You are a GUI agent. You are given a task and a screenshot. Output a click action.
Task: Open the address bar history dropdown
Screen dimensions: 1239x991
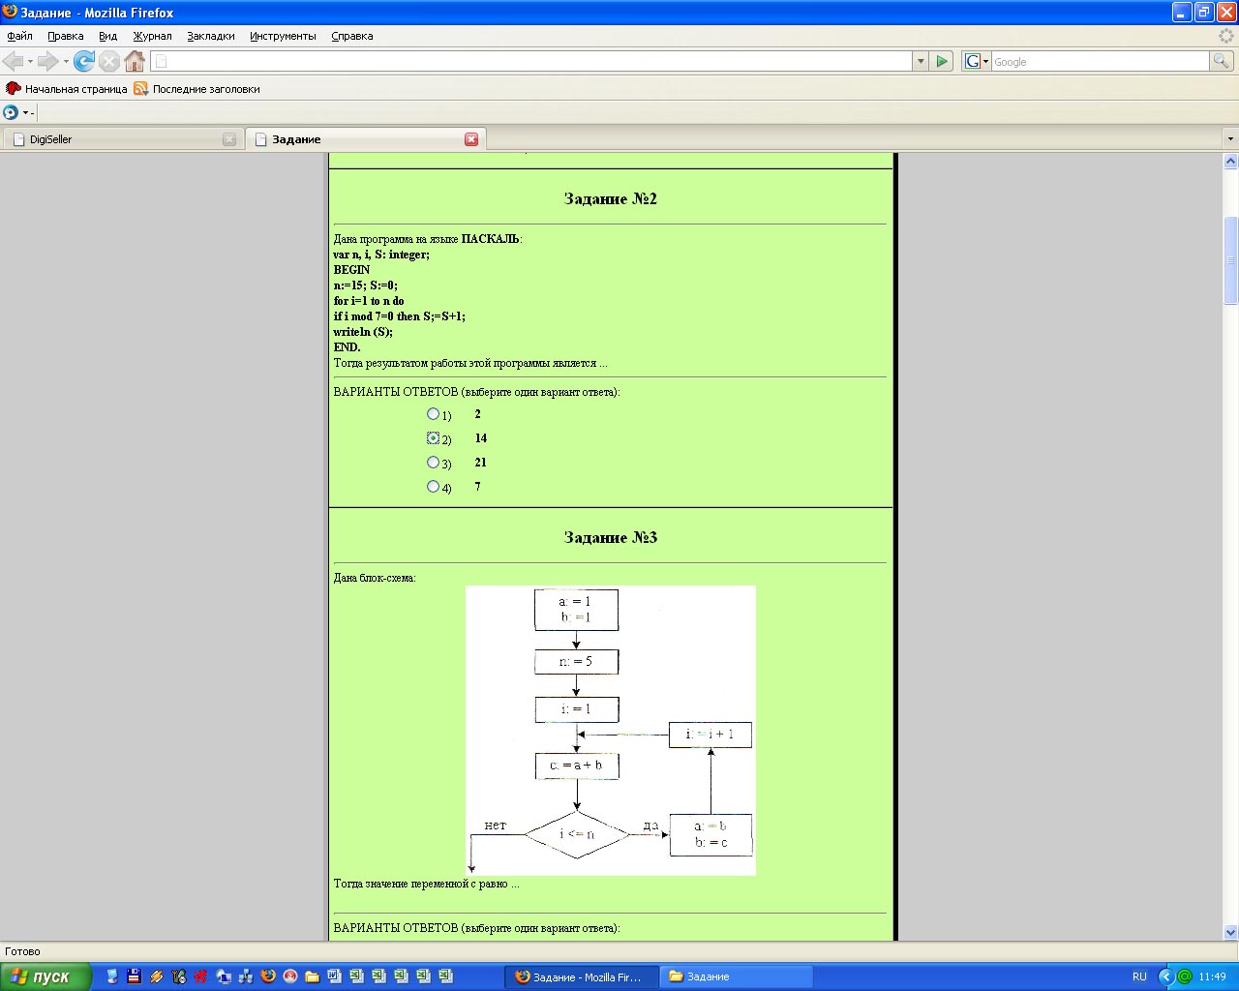(x=920, y=62)
